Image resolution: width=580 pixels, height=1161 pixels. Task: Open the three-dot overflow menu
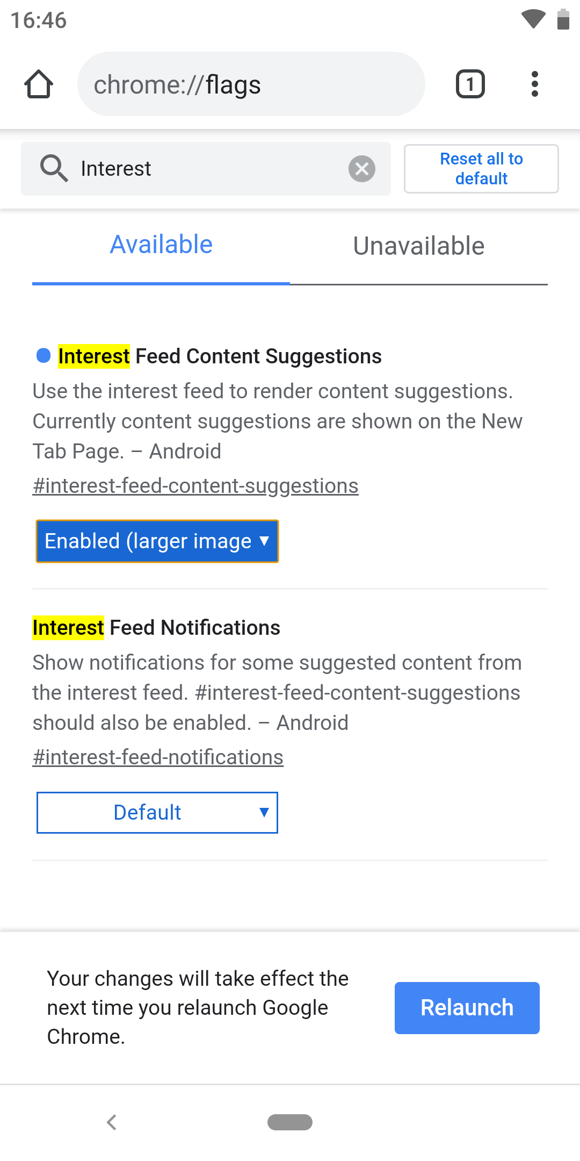click(x=534, y=84)
